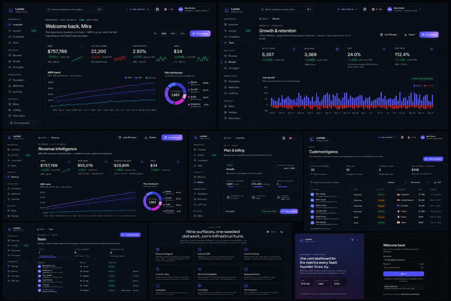Click Expansion MRR card icon in Revenue panel

(142, 162)
